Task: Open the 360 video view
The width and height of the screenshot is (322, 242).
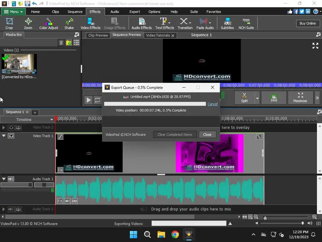Action: point(274,98)
